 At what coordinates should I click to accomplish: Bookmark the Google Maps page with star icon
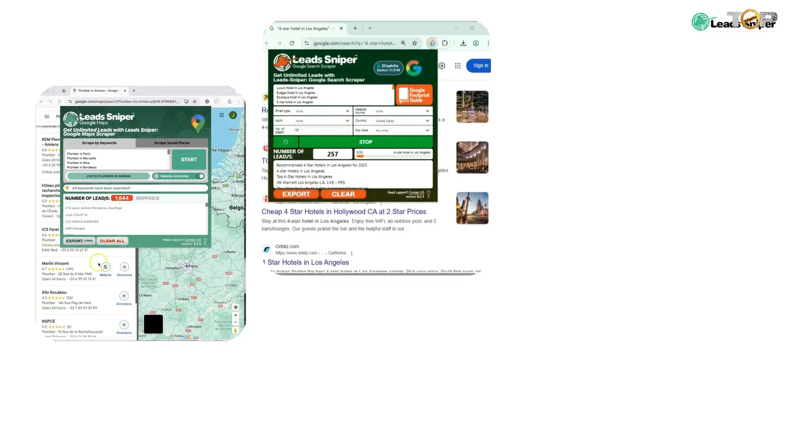coord(194,101)
